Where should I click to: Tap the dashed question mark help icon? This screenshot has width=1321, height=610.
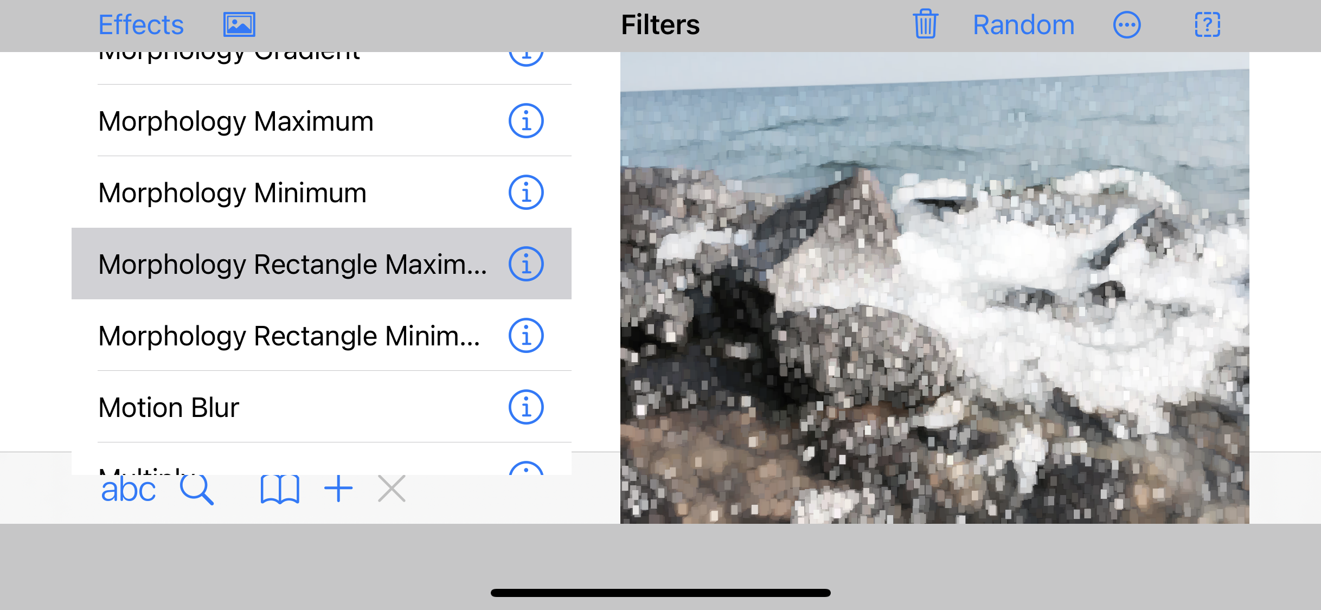tap(1207, 25)
